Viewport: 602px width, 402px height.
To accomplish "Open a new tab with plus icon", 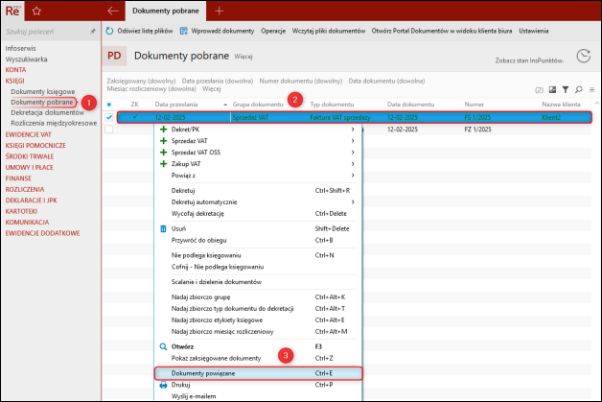I will pyautogui.click(x=219, y=10).
